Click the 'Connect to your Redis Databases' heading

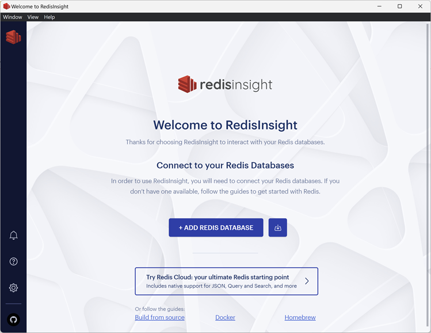(x=225, y=165)
